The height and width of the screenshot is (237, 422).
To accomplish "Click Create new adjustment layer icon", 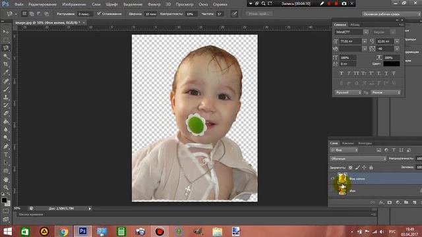I will point(398,202).
